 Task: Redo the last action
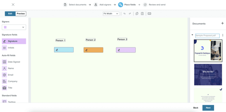click(x=130, y=14)
